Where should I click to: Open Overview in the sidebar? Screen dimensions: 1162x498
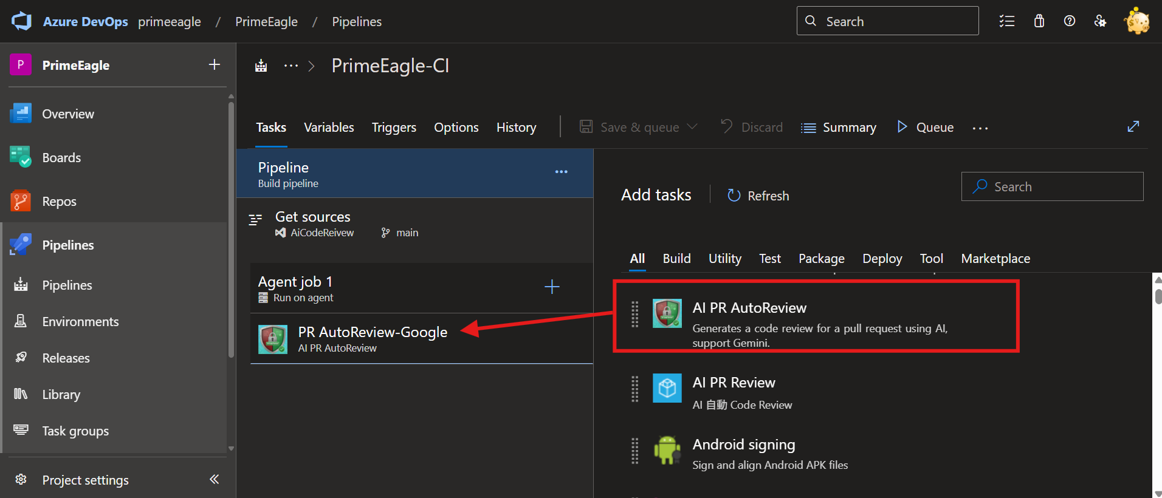(x=68, y=114)
